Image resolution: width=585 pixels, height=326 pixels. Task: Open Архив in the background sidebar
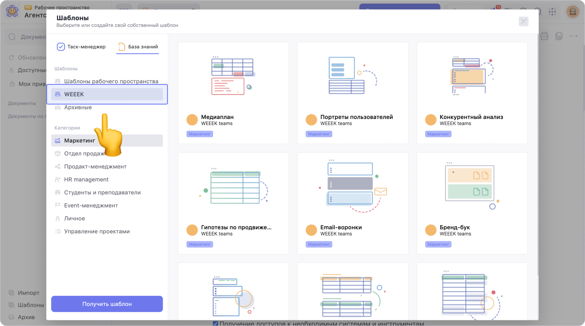click(22, 317)
